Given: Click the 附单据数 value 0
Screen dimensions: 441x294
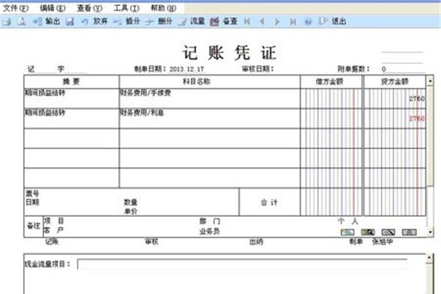Looking at the screenshot, I should (384, 69).
